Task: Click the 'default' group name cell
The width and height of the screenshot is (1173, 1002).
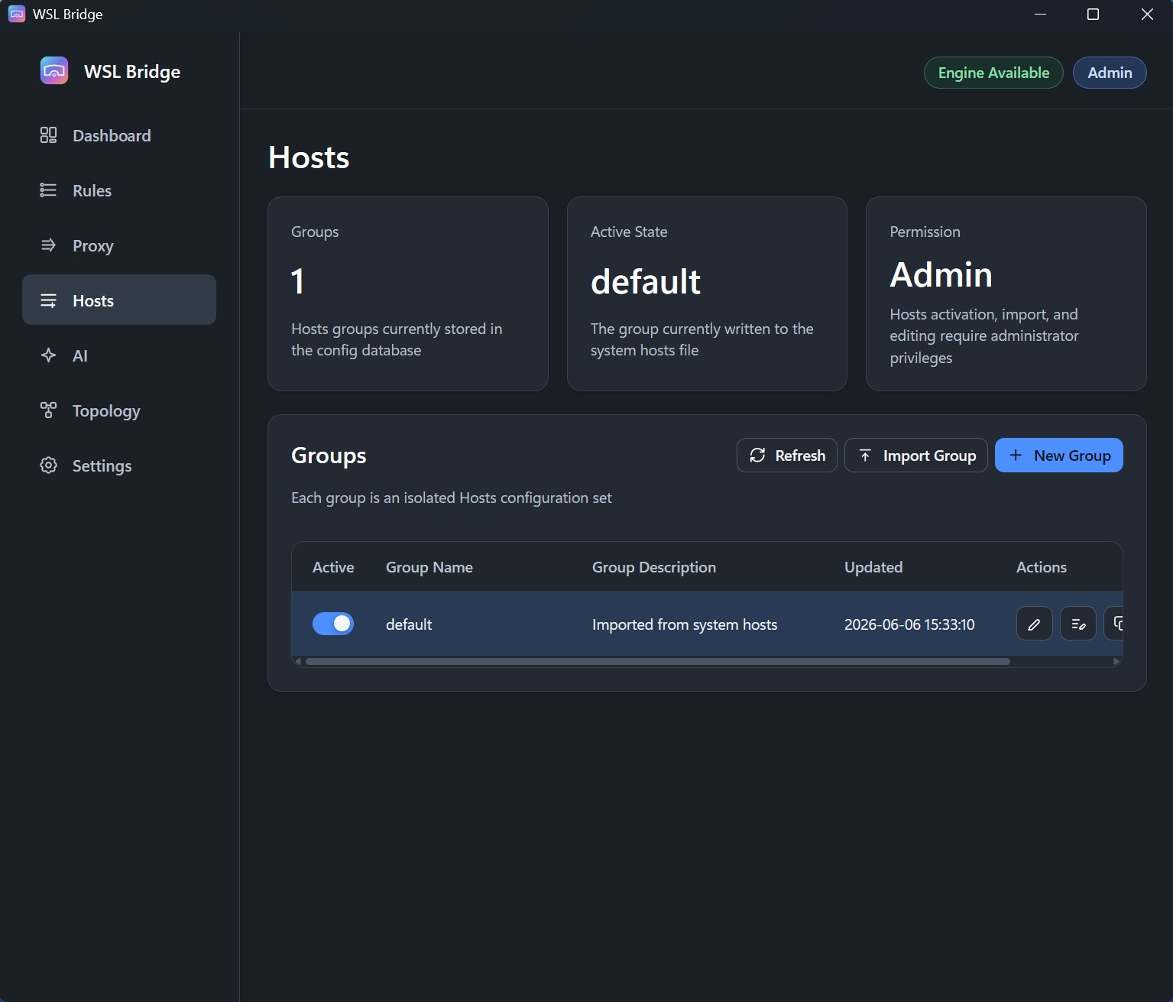Action: 409,624
